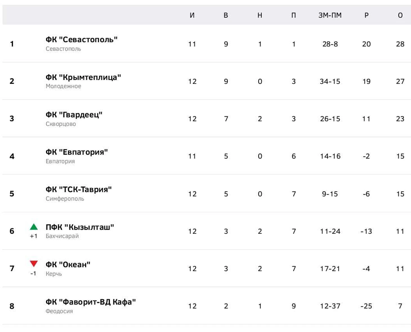Click the ФК "Евпатория" team name

coord(77,152)
